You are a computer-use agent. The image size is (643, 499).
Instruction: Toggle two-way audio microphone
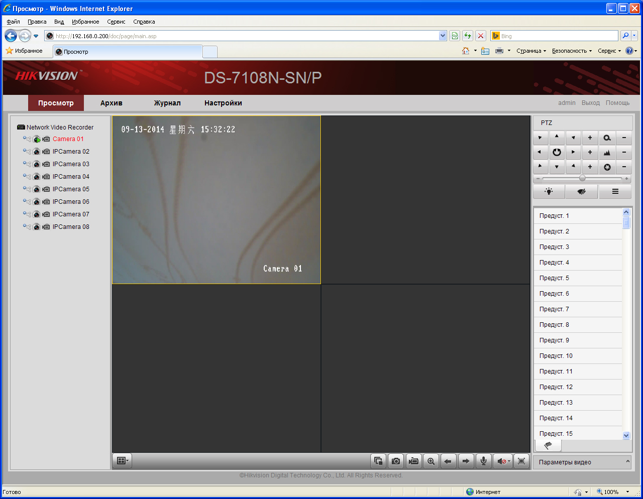point(483,461)
